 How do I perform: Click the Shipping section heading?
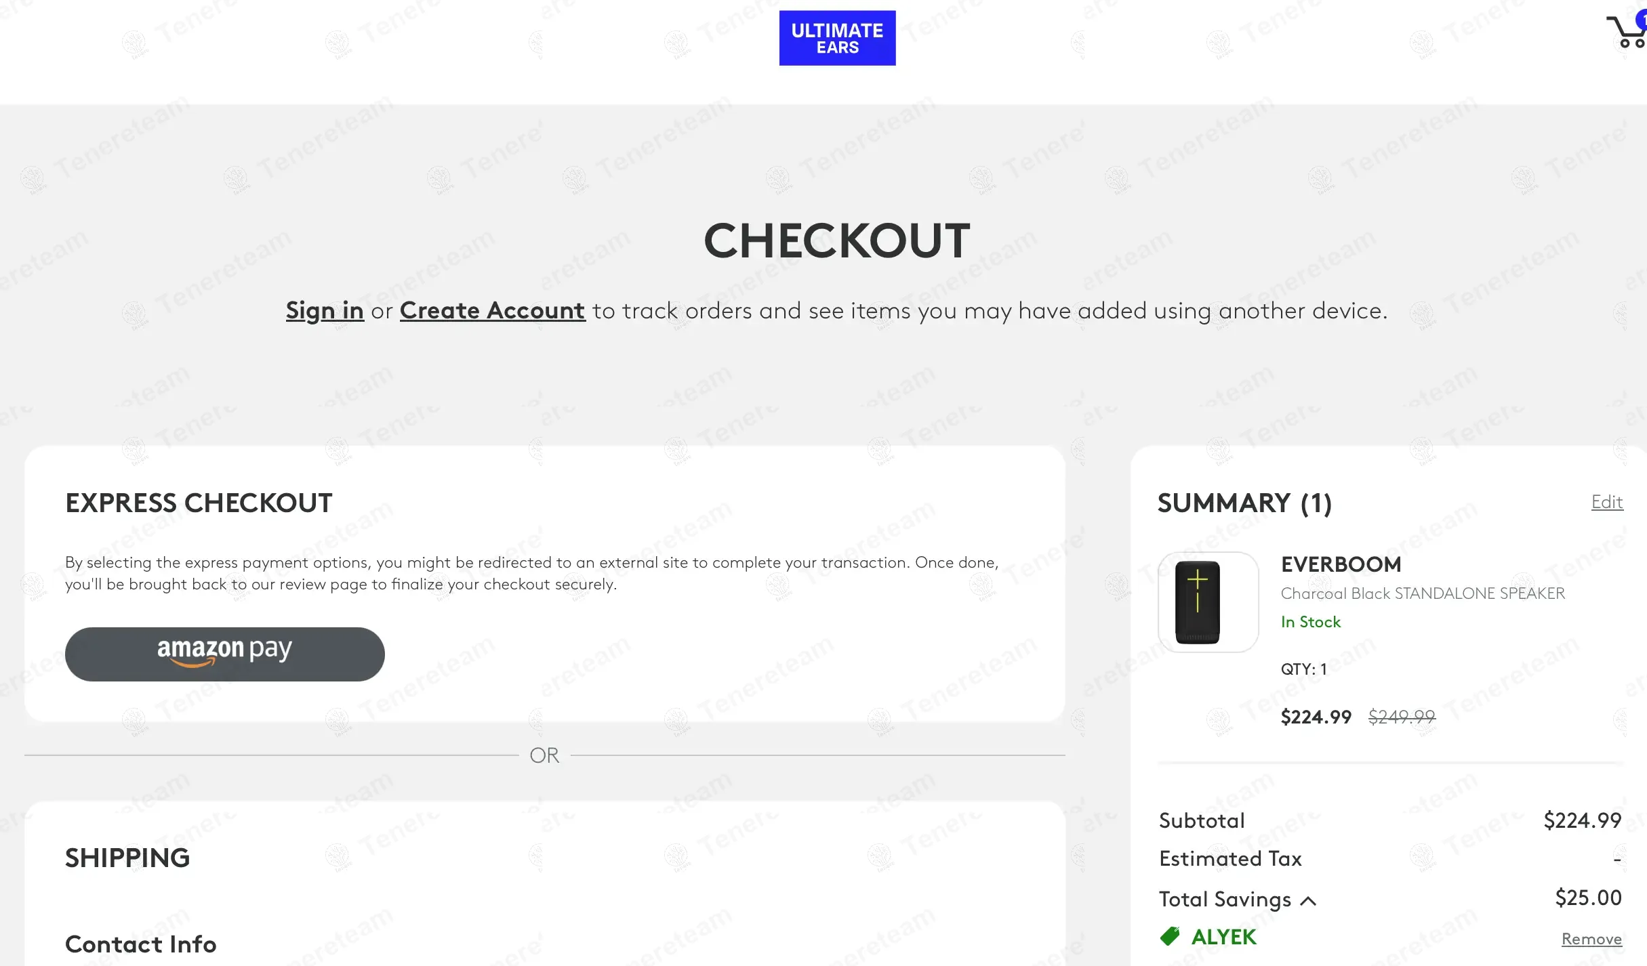tap(127, 858)
